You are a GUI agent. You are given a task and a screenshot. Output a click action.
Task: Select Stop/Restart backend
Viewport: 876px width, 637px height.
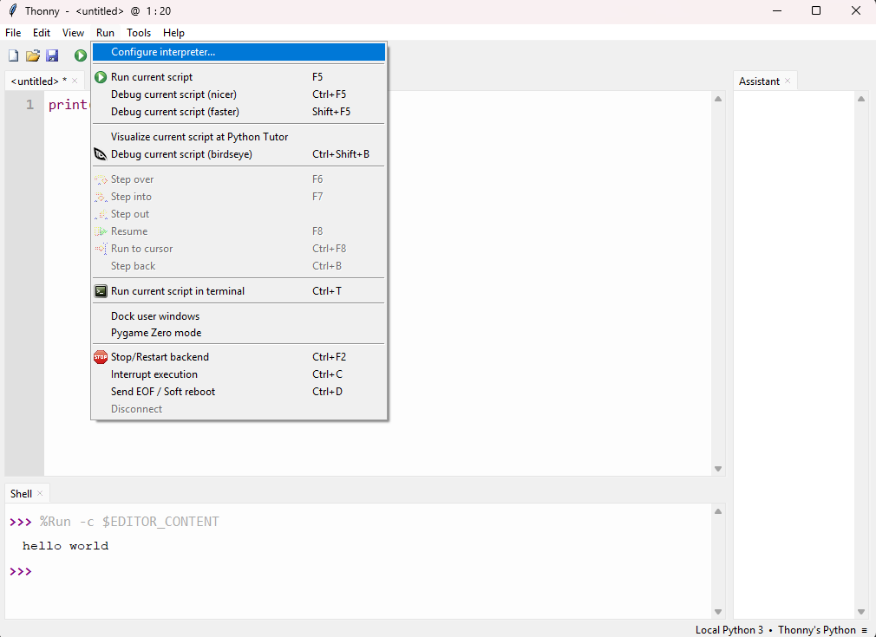[x=239, y=357]
